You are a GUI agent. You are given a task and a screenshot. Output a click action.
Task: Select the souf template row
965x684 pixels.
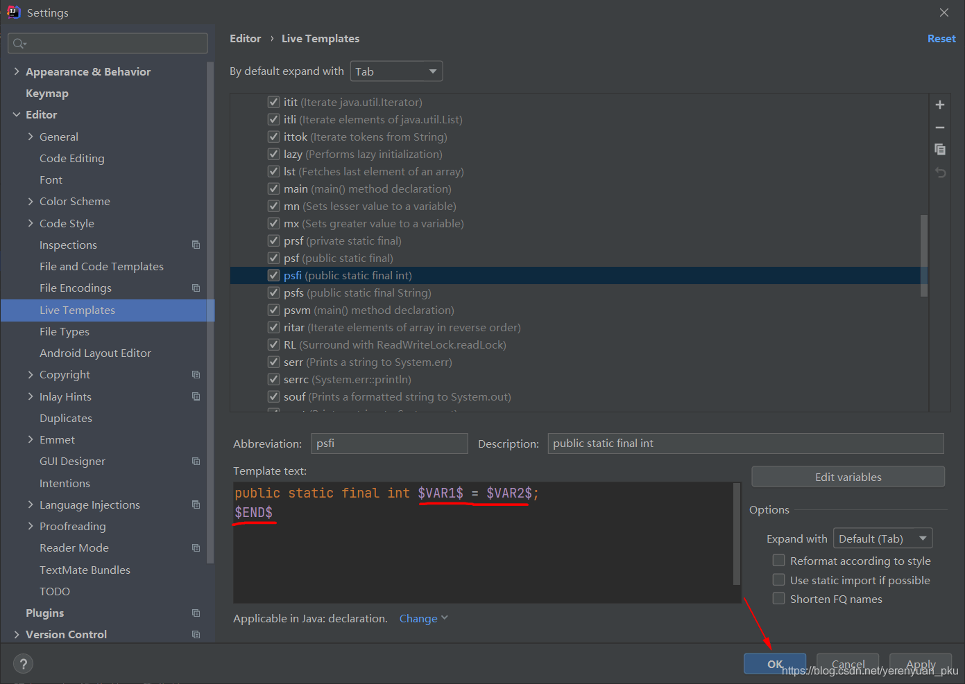(x=579, y=396)
